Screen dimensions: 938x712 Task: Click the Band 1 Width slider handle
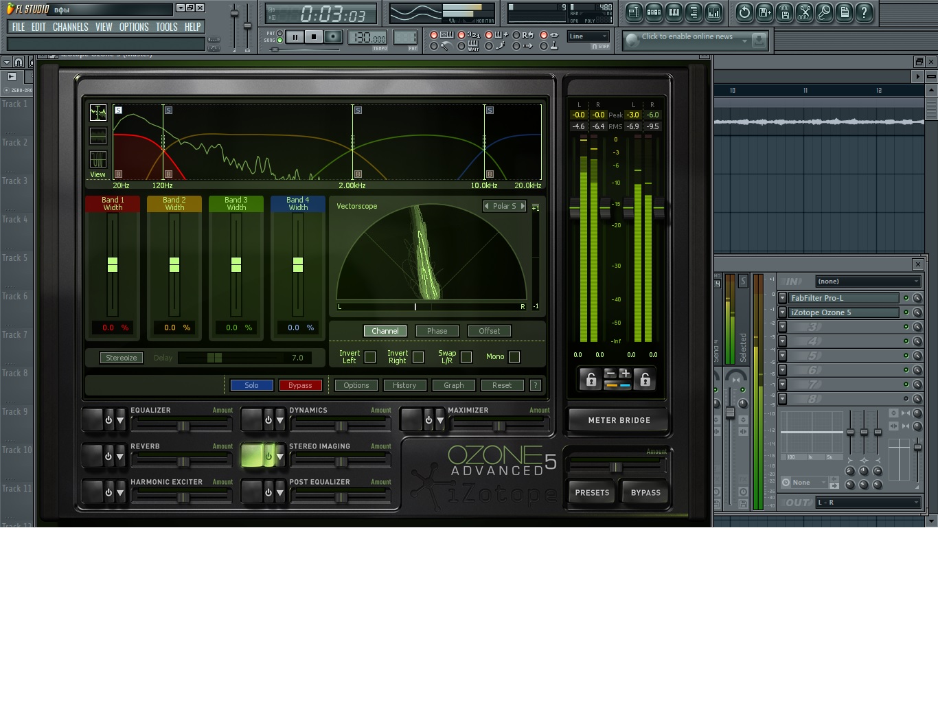113,264
